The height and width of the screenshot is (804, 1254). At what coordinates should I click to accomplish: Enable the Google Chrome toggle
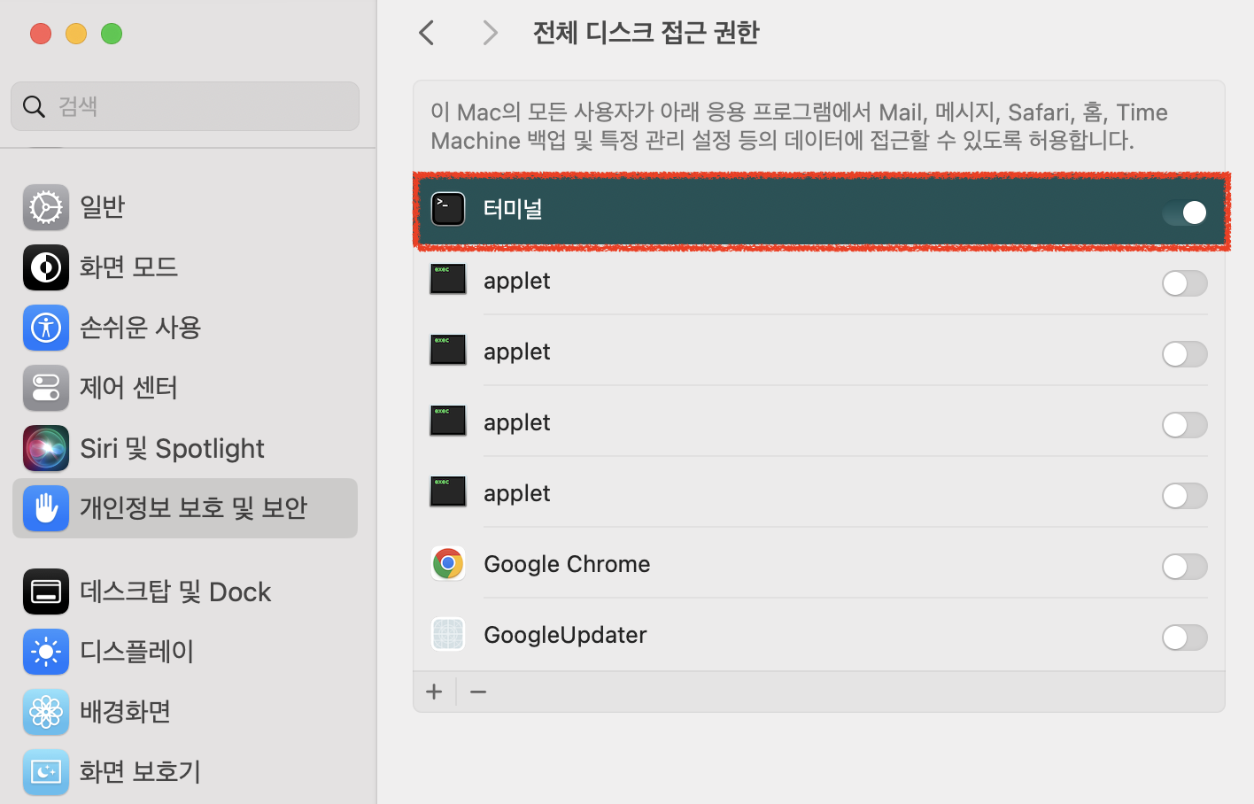(x=1185, y=567)
